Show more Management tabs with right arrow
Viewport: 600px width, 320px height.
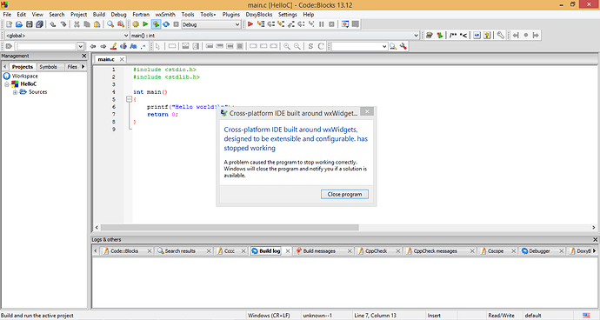click(83, 67)
